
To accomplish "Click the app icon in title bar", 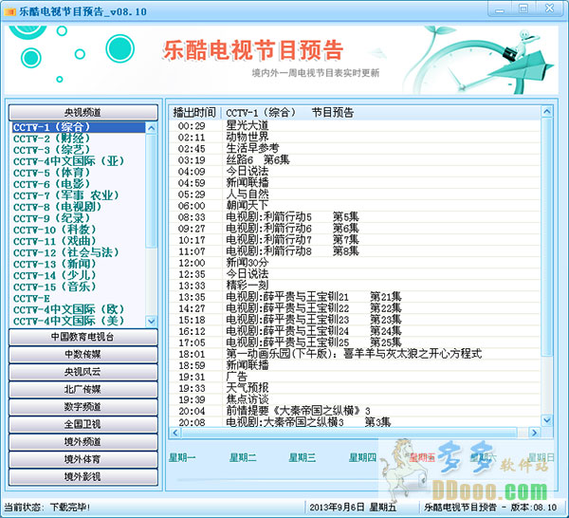I will point(9,12).
